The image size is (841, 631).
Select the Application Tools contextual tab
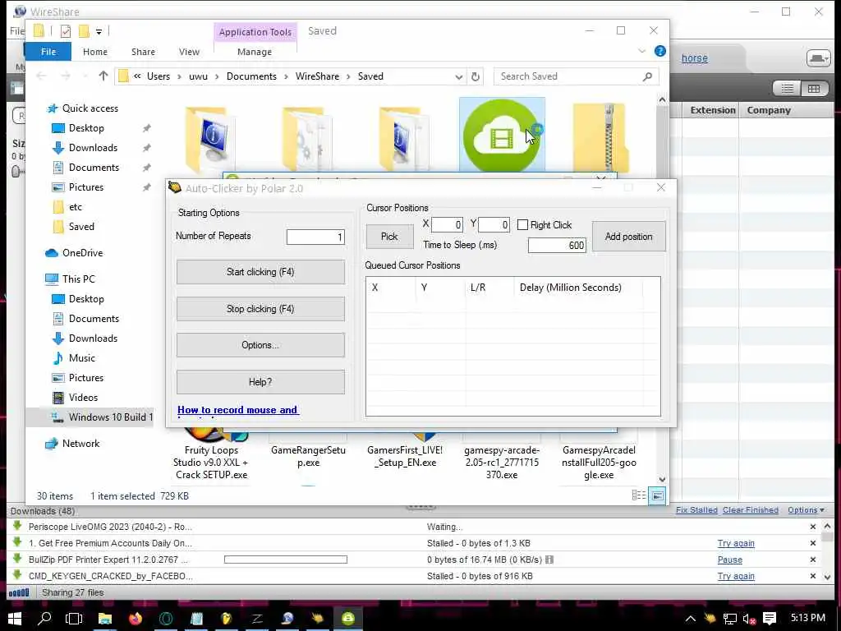[255, 32]
